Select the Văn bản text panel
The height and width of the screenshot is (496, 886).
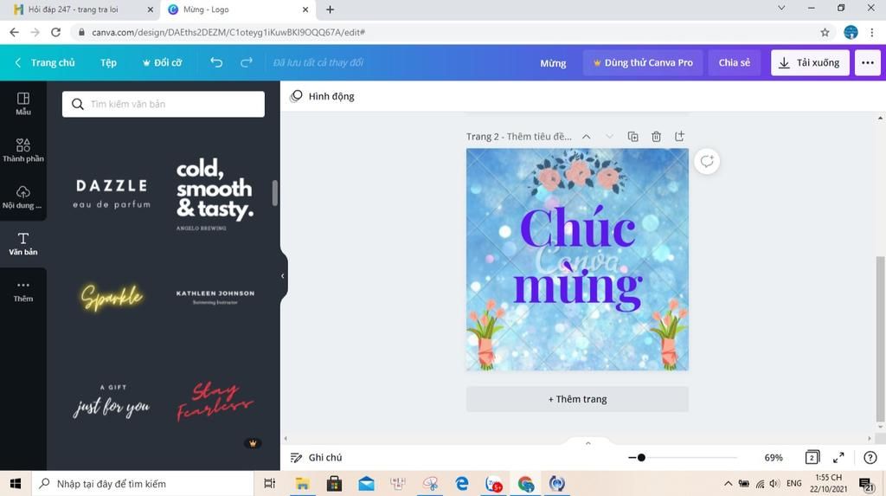23,244
